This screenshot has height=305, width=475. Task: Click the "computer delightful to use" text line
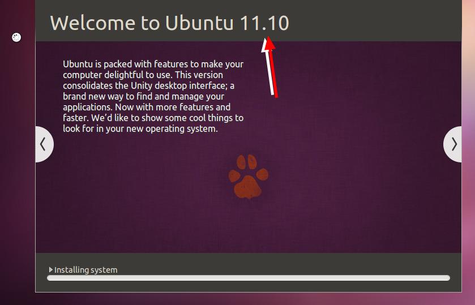143,75
